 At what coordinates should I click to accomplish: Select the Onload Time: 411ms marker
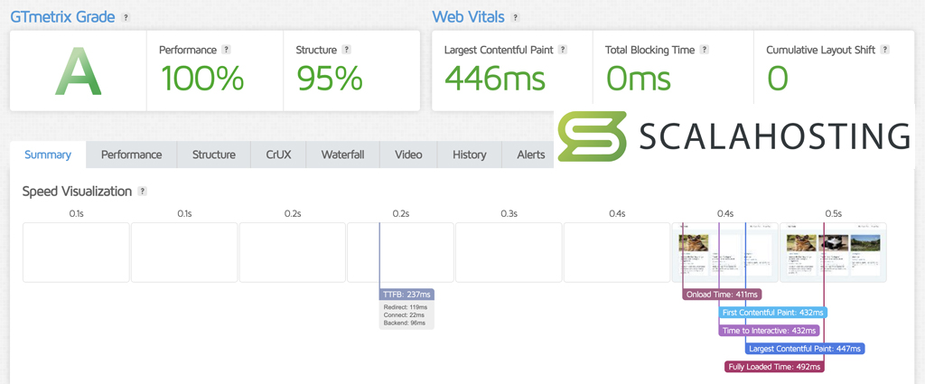[723, 295]
